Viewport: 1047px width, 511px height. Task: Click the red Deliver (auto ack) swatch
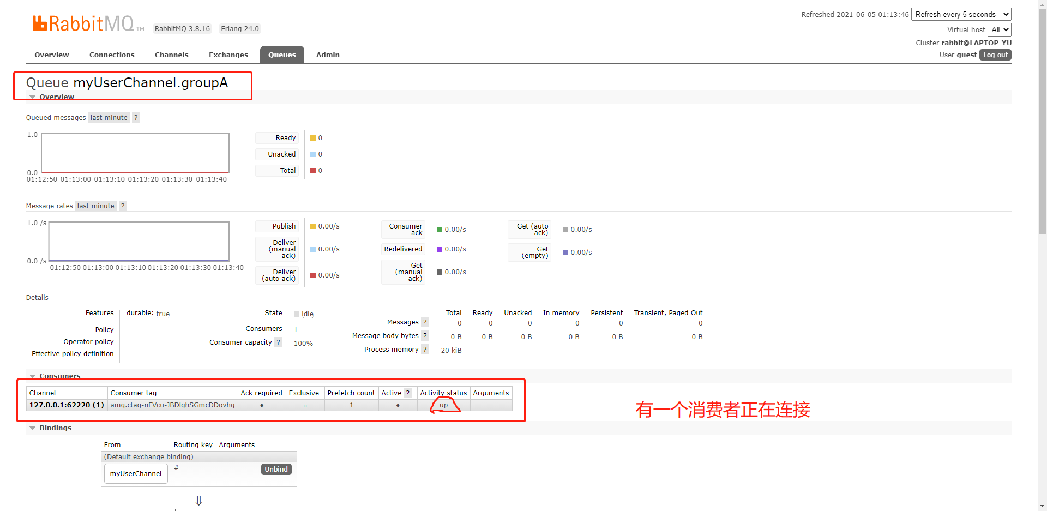(x=313, y=275)
